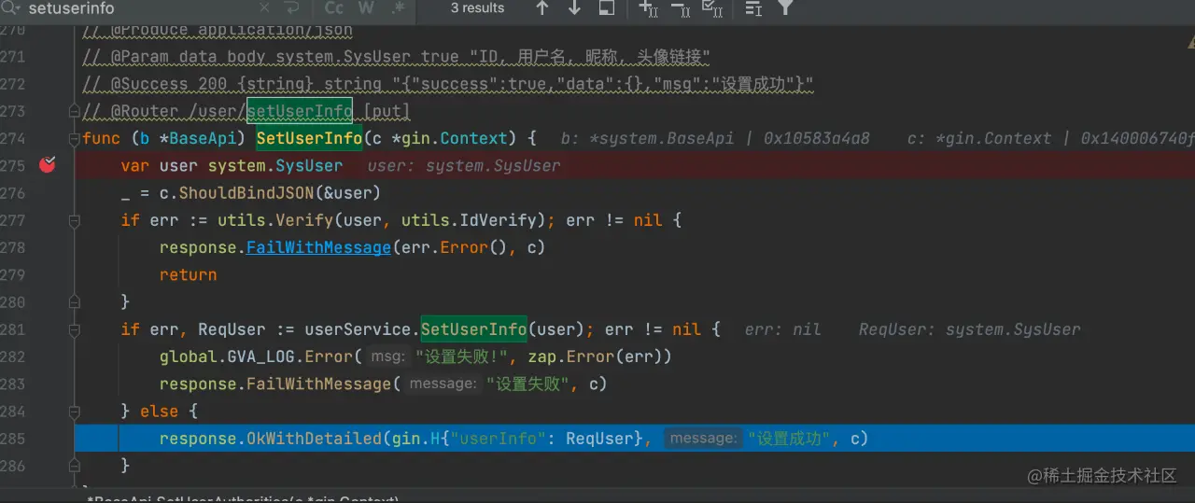The width and height of the screenshot is (1195, 503).
Task: Open multiline results options icon
Action: point(752,8)
